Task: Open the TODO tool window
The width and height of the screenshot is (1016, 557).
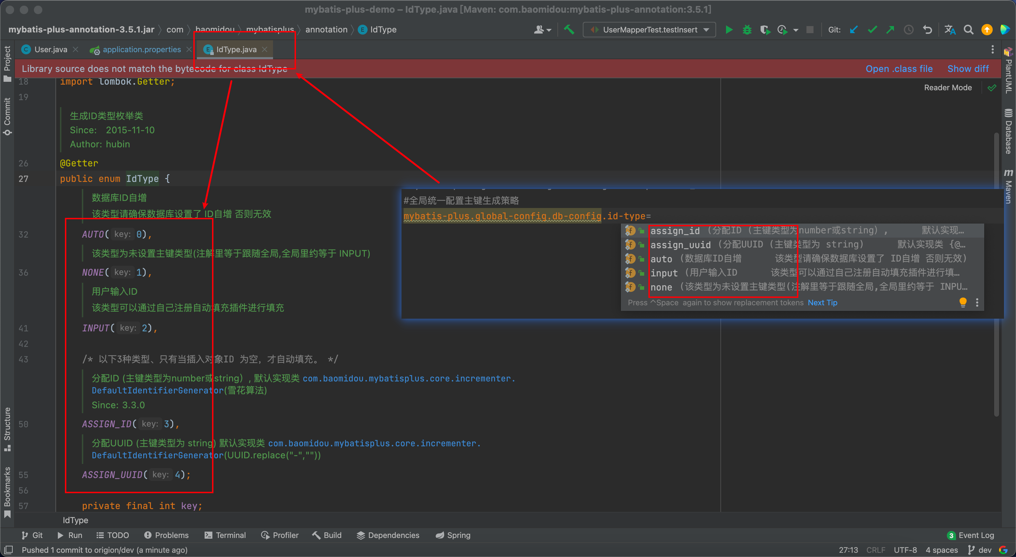Action: tap(113, 535)
